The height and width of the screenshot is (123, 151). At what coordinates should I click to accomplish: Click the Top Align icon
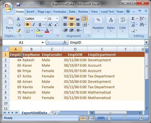point(65,19)
